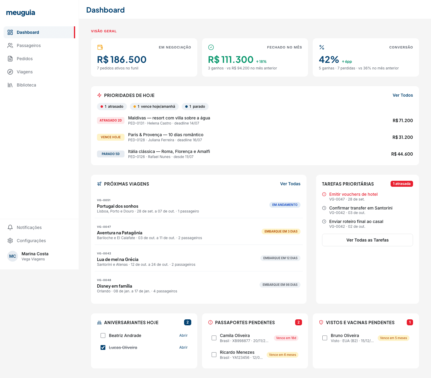Screen dimensions: 431x378
Task: Click the alert icon beside Passaportes Pendentes
Action: (210, 322)
